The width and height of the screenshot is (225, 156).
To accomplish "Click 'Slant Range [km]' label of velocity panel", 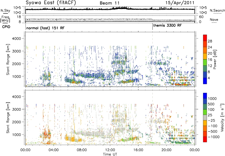I will tap(8, 117).
